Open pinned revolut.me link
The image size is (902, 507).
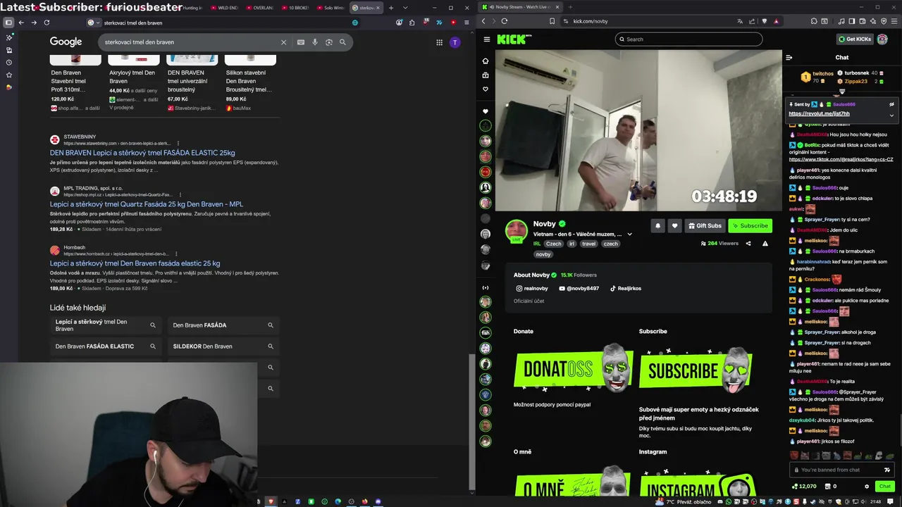(819, 113)
